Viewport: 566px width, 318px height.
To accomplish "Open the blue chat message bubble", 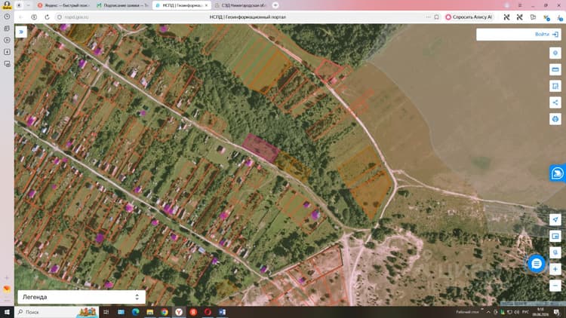I will coord(537,264).
